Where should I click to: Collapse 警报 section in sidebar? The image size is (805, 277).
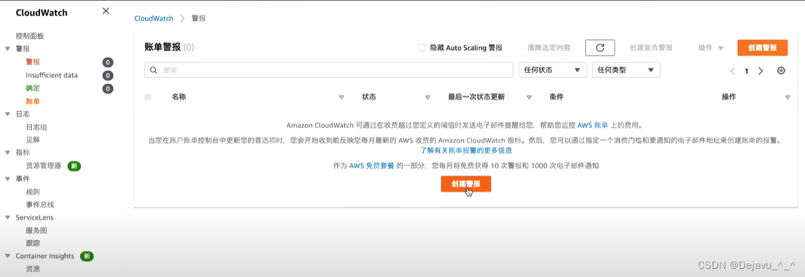coord(7,49)
